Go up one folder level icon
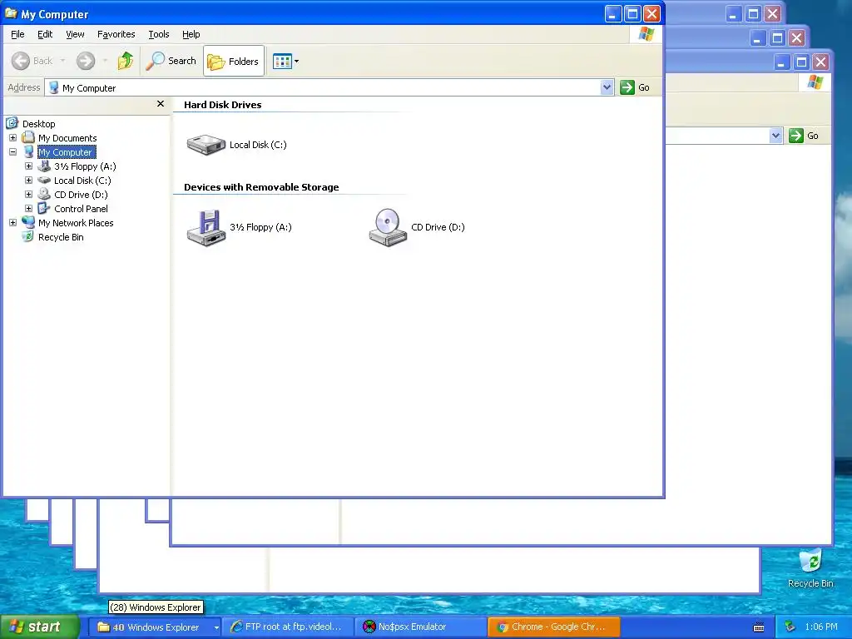This screenshot has width=852, height=639. tap(126, 61)
